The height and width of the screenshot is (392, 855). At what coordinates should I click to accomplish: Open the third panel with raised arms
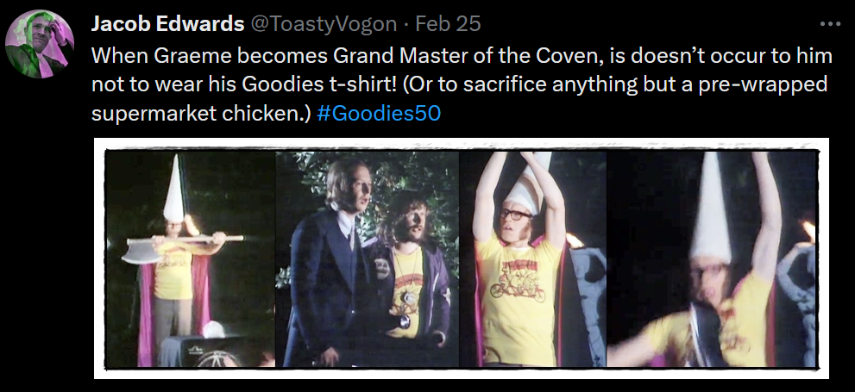point(532,259)
